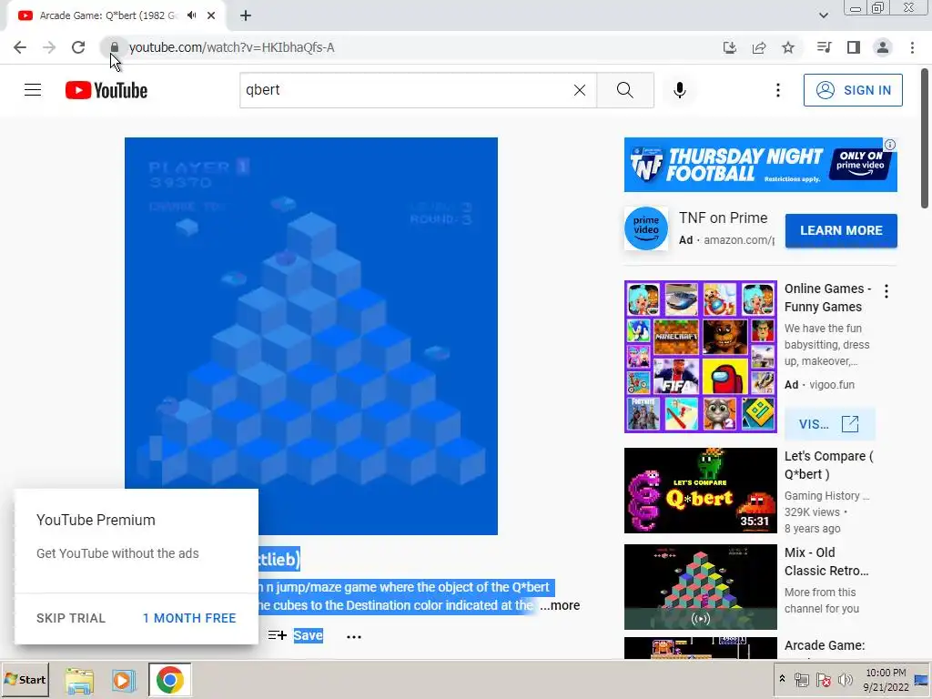Image resolution: width=932 pixels, height=699 pixels.
Task: Click the address bar URL
Action: 232,47
